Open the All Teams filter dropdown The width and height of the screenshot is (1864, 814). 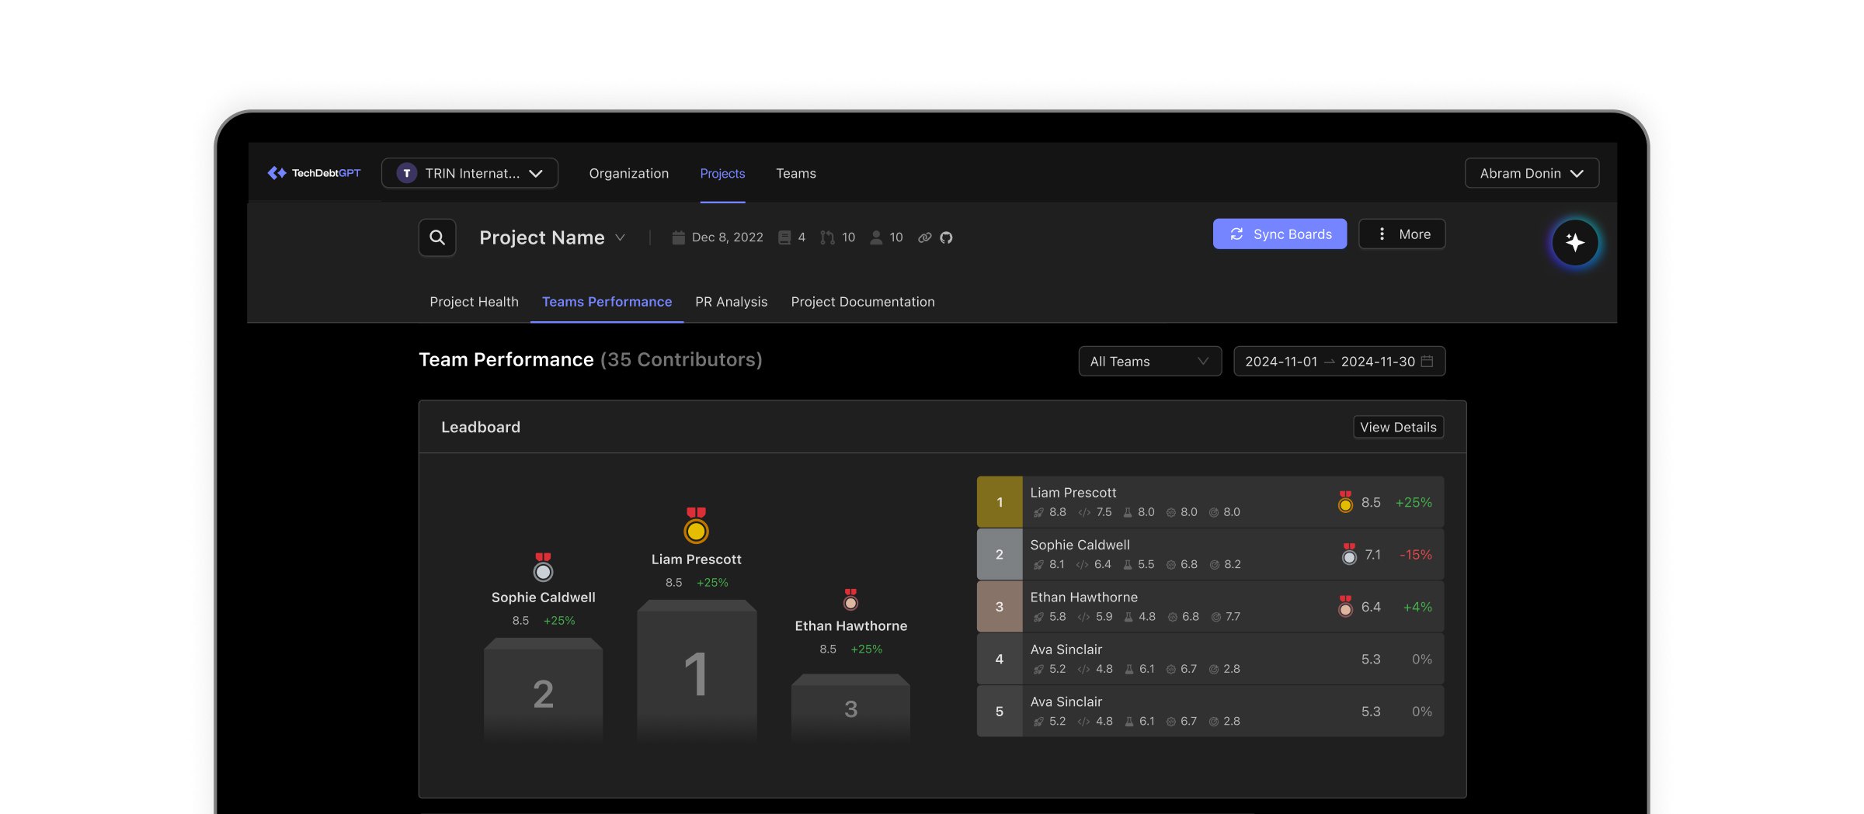coord(1149,362)
